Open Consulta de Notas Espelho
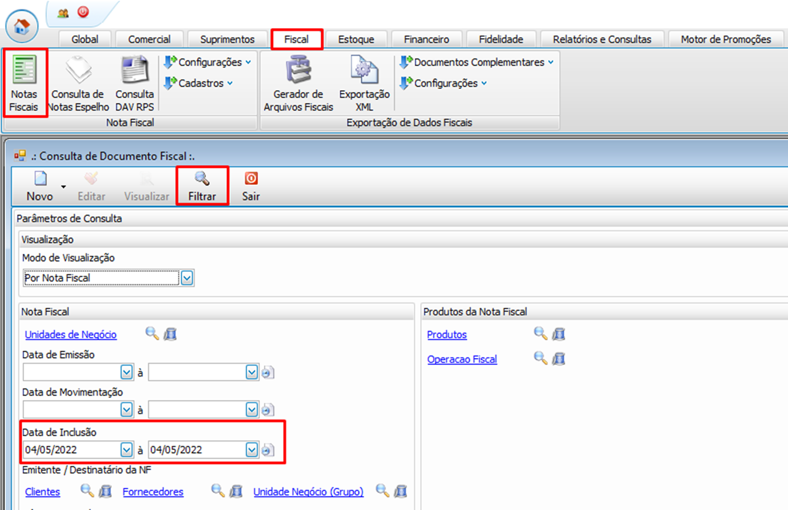788x510 pixels. pos(78,83)
